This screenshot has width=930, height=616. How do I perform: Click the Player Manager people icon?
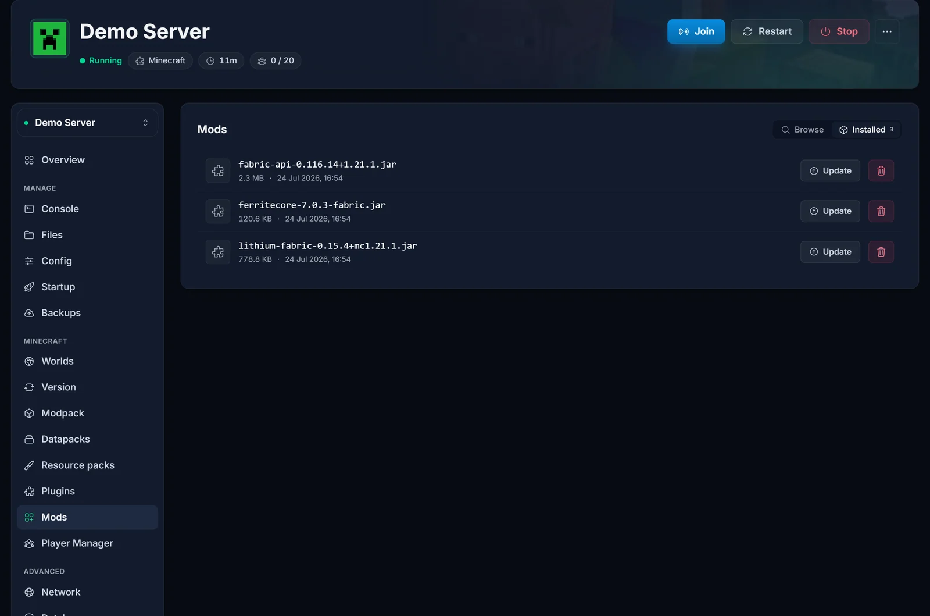tap(29, 543)
